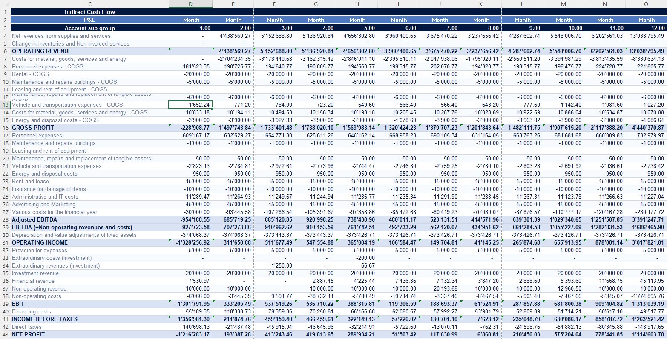This screenshot has width=667, height=339.
Task: Select the Account sub group header cell
Action: pos(89,27)
